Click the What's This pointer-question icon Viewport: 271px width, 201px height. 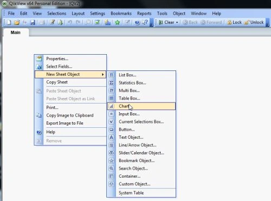pyautogui.click(x=145, y=22)
